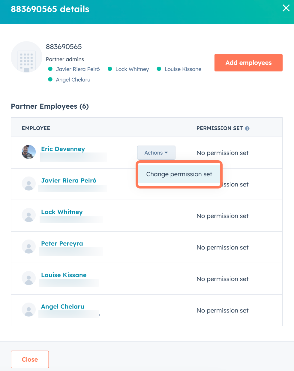
Task: Click the chevron on the Actions button
Action: click(166, 152)
